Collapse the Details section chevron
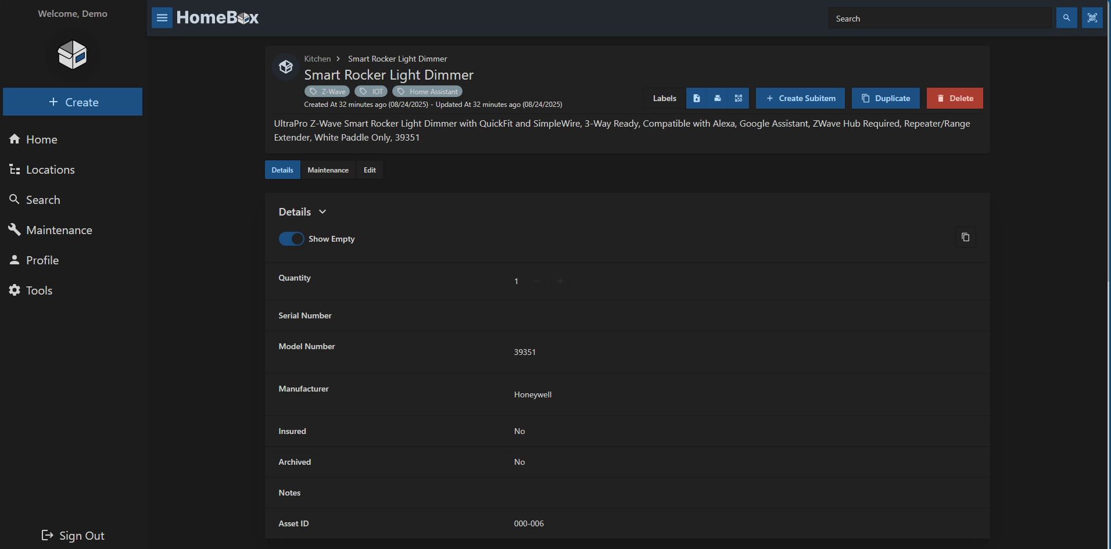Viewport: 1111px width, 549px height. [322, 211]
